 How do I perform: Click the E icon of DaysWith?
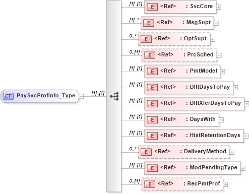point(152,120)
